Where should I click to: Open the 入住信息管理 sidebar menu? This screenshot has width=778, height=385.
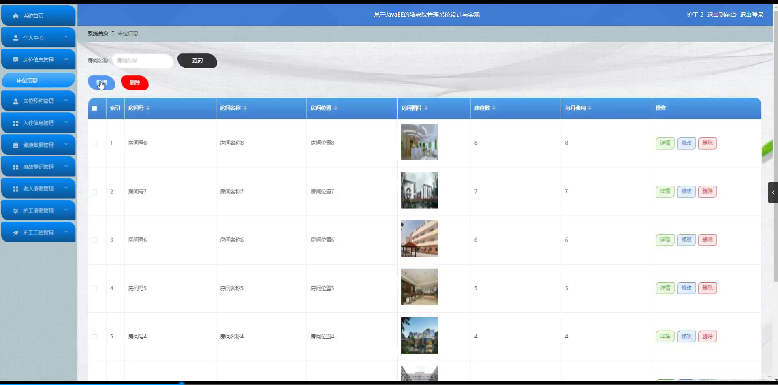[38, 123]
